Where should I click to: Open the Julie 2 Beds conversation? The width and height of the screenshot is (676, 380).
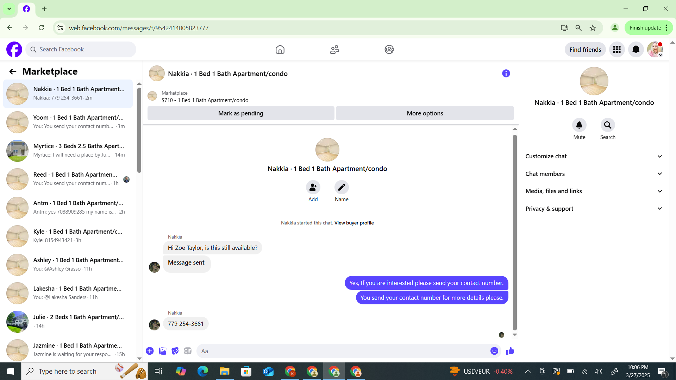point(68,322)
